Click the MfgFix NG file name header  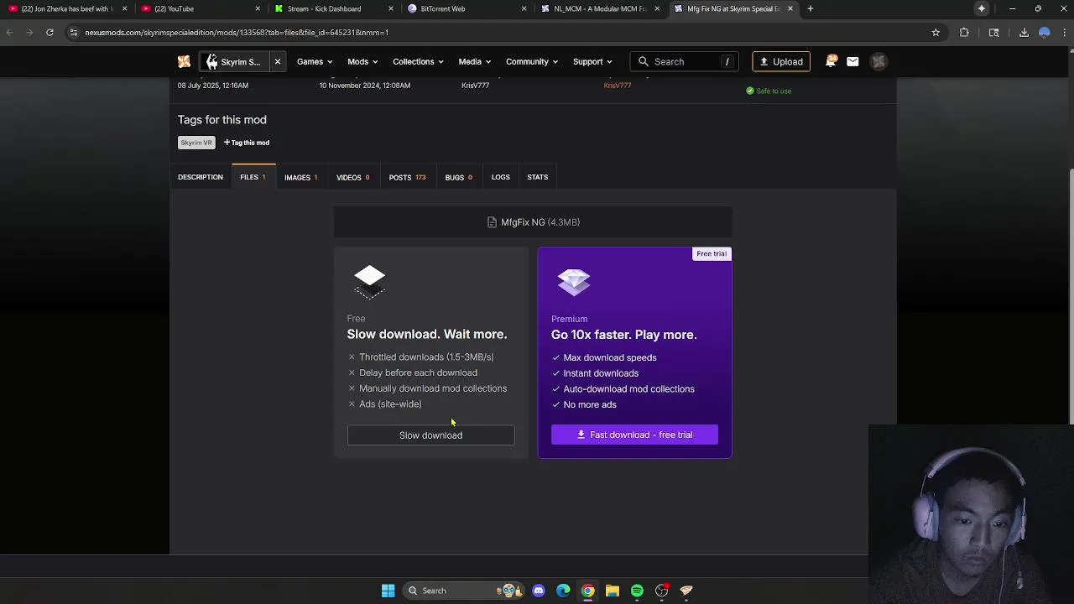[x=533, y=222]
